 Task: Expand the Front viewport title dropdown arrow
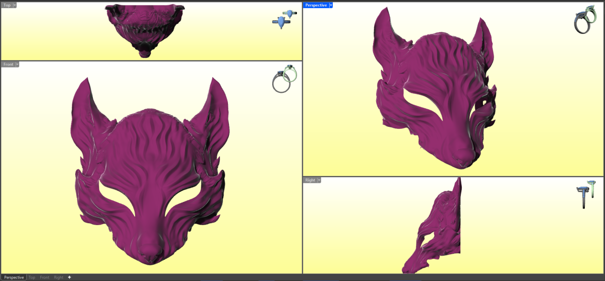click(17, 64)
